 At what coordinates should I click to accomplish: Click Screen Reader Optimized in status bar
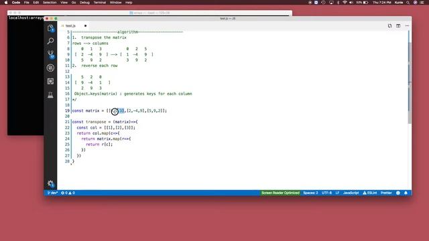(280, 193)
